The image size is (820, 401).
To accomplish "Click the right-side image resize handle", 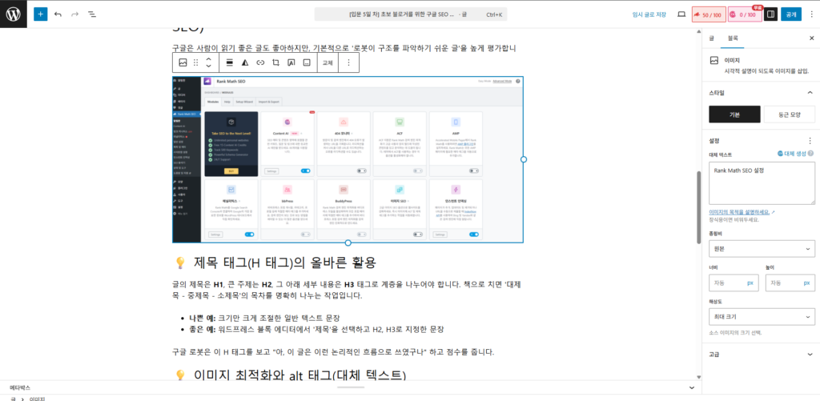I will [x=524, y=159].
